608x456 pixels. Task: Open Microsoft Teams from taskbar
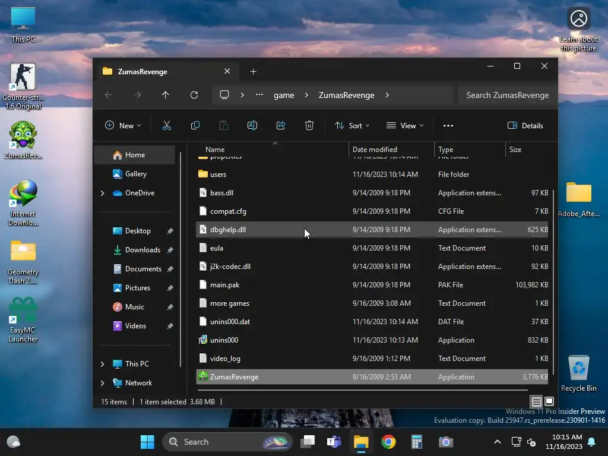click(334, 442)
